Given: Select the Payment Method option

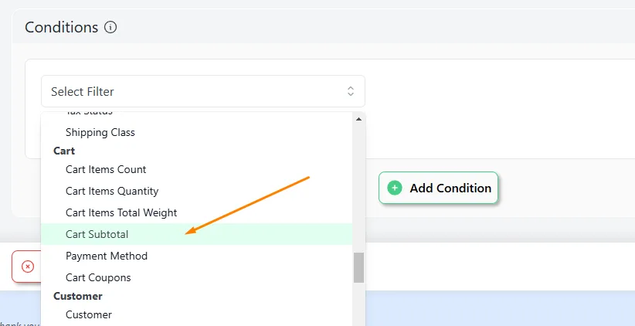Looking at the screenshot, I should point(196,256).
